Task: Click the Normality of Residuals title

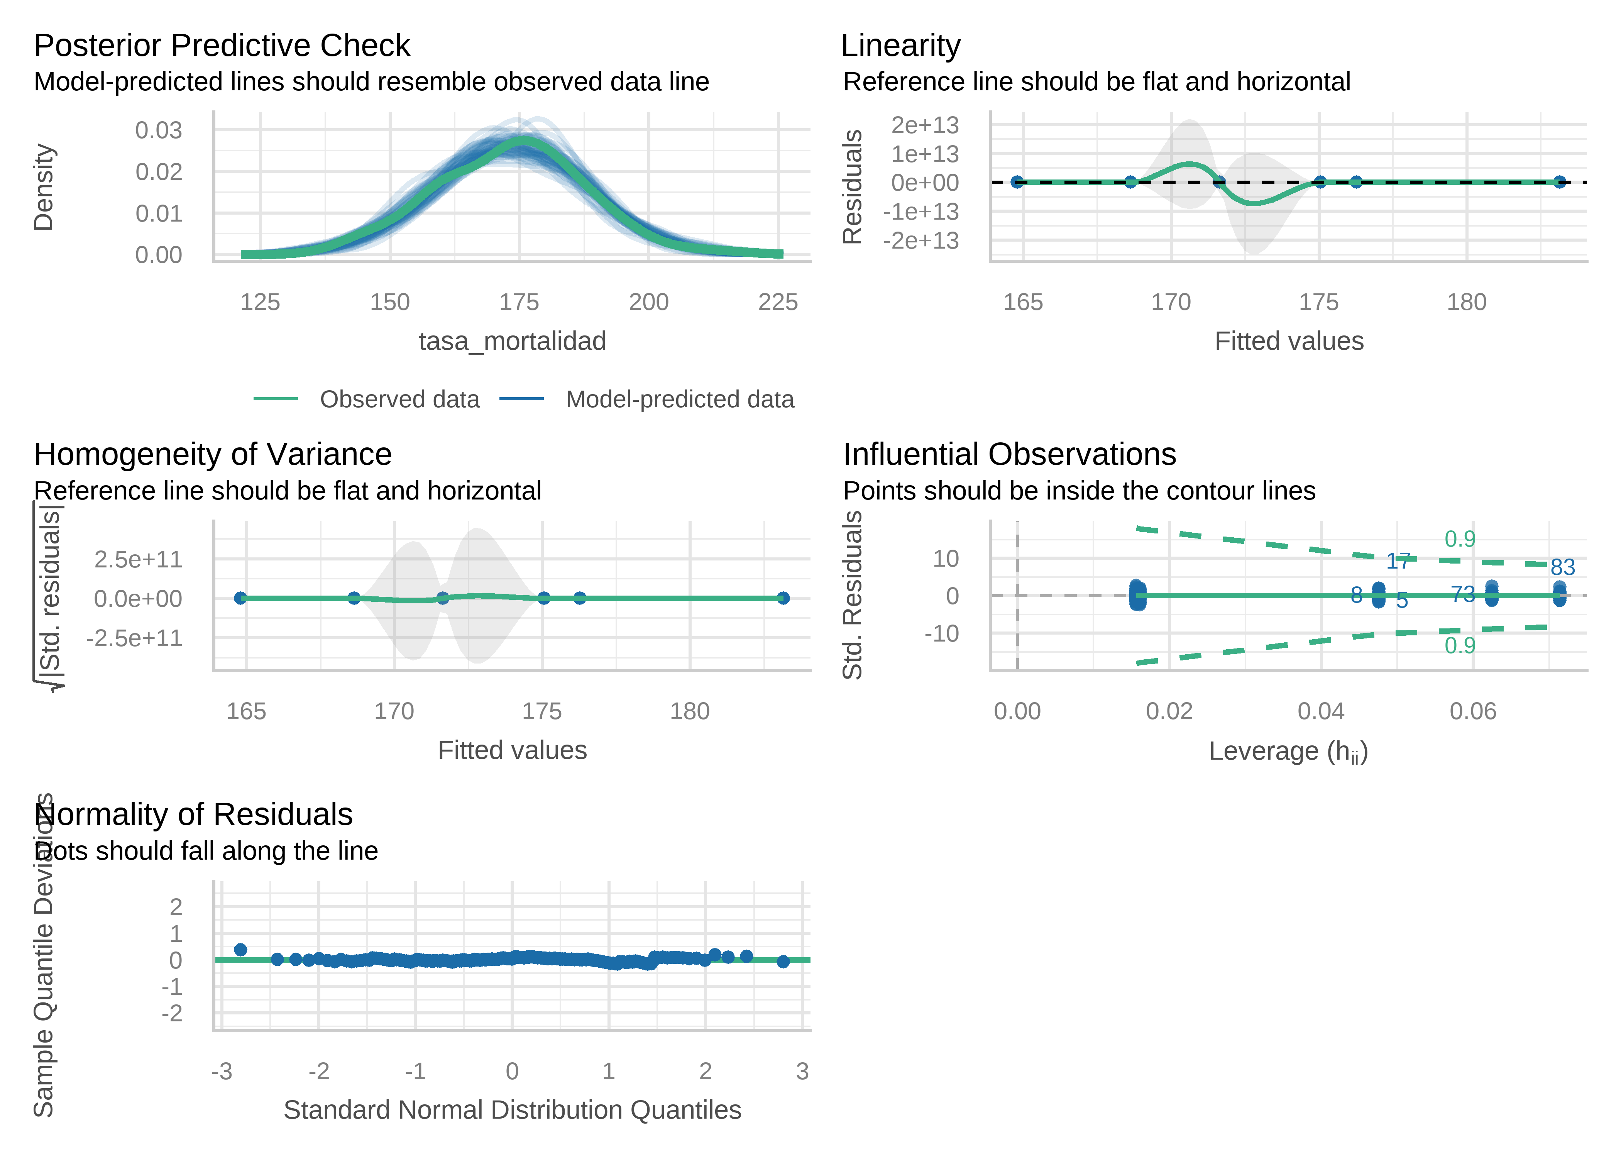Action: (x=194, y=814)
